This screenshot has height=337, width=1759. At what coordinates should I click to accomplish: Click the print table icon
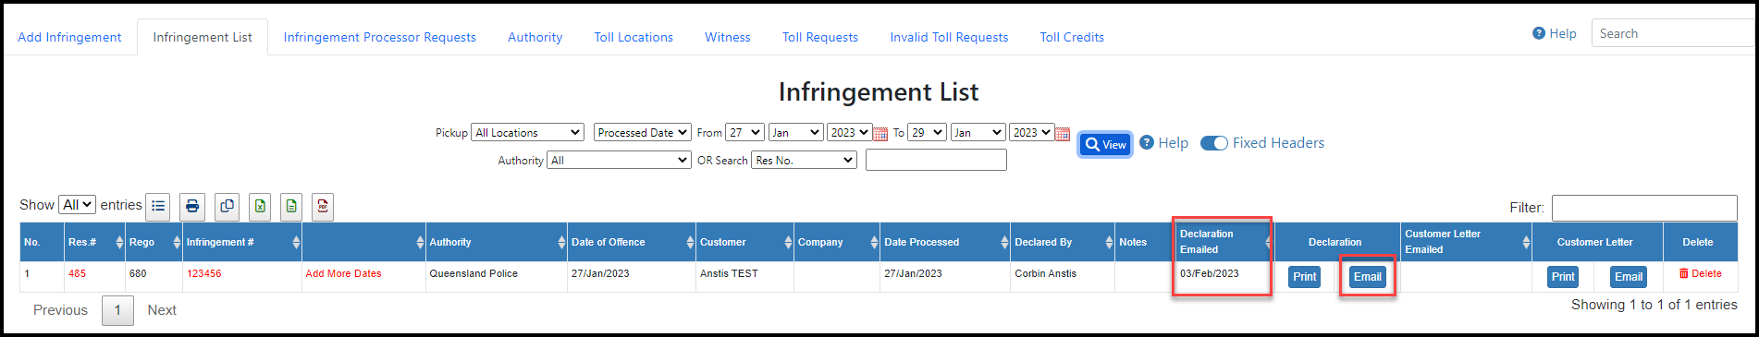coord(192,207)
